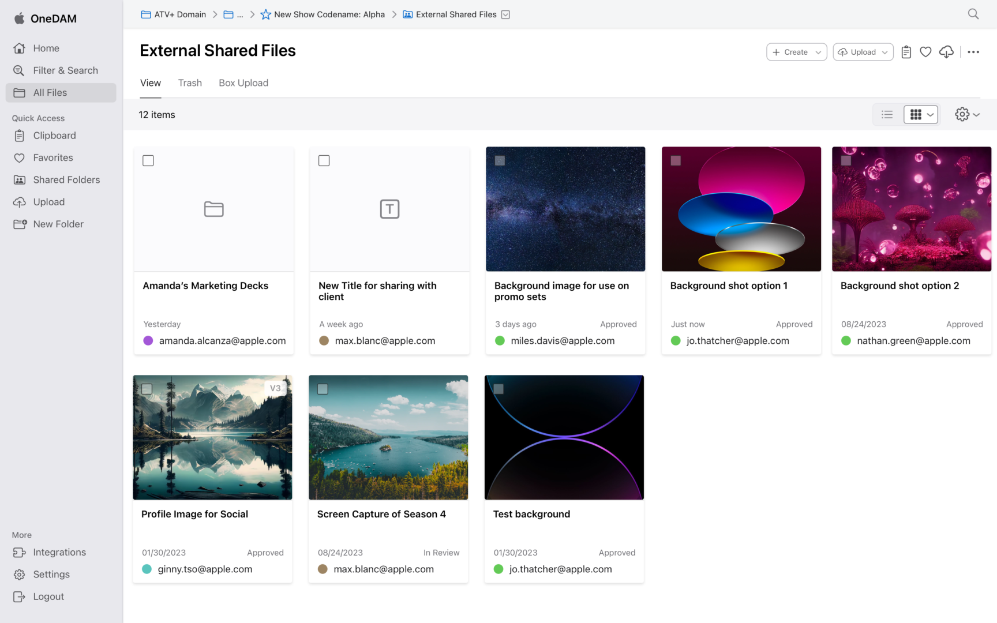Tick the Profile Image for Social checkbox
This screenshot has width=997, height=623.
click(x=147, y=389)
